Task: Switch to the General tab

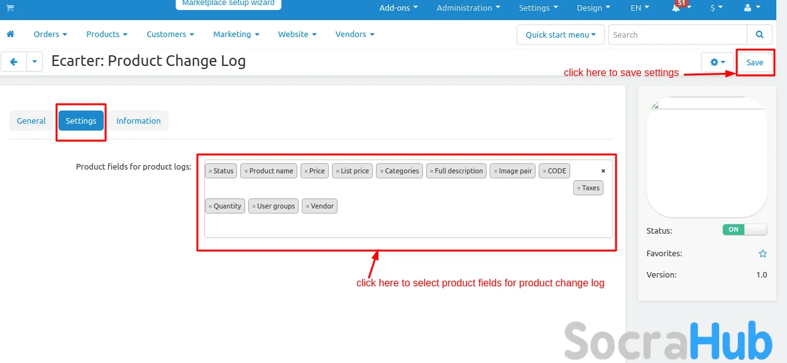Action: [x=31, y=121]
